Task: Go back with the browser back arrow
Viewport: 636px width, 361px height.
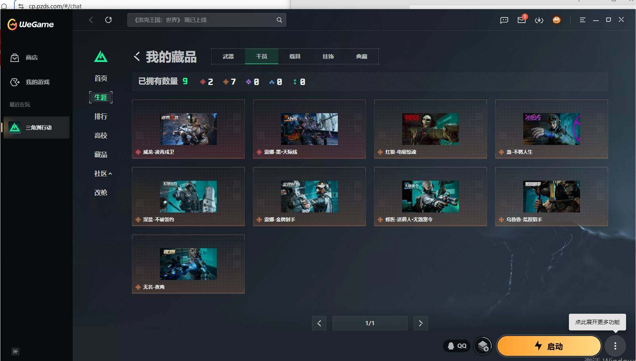Action: tap(91, 20)
